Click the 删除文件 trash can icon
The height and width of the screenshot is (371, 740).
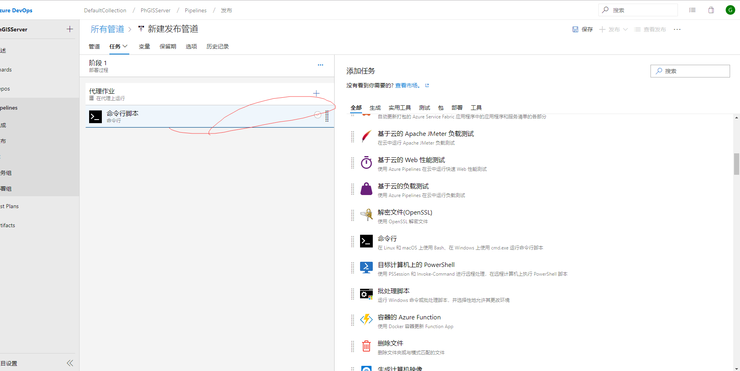pyautogui.click(x=366, y=346)
